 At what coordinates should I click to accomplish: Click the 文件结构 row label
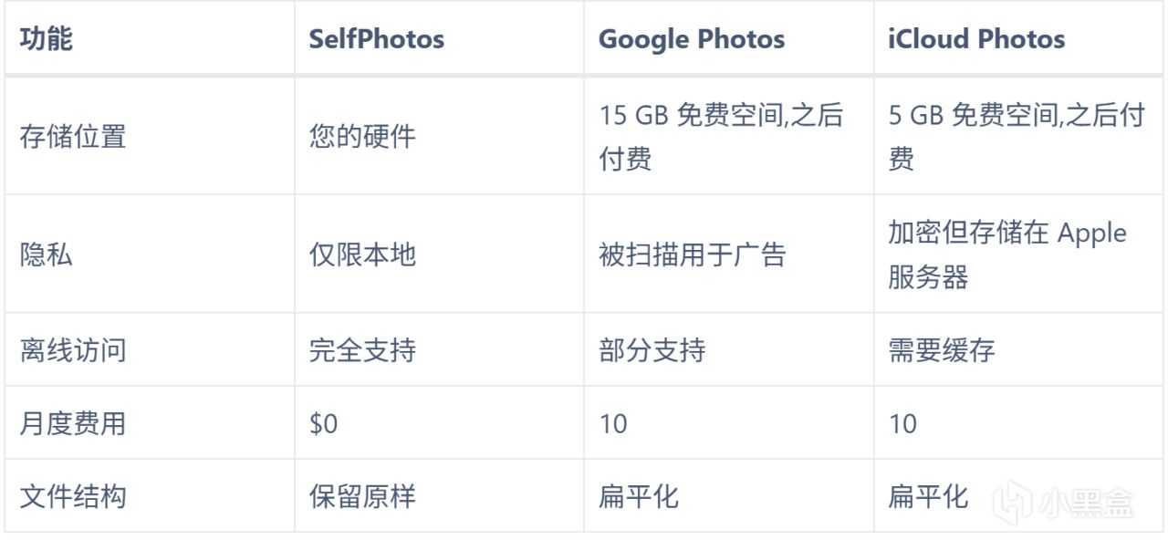(72, 496)
